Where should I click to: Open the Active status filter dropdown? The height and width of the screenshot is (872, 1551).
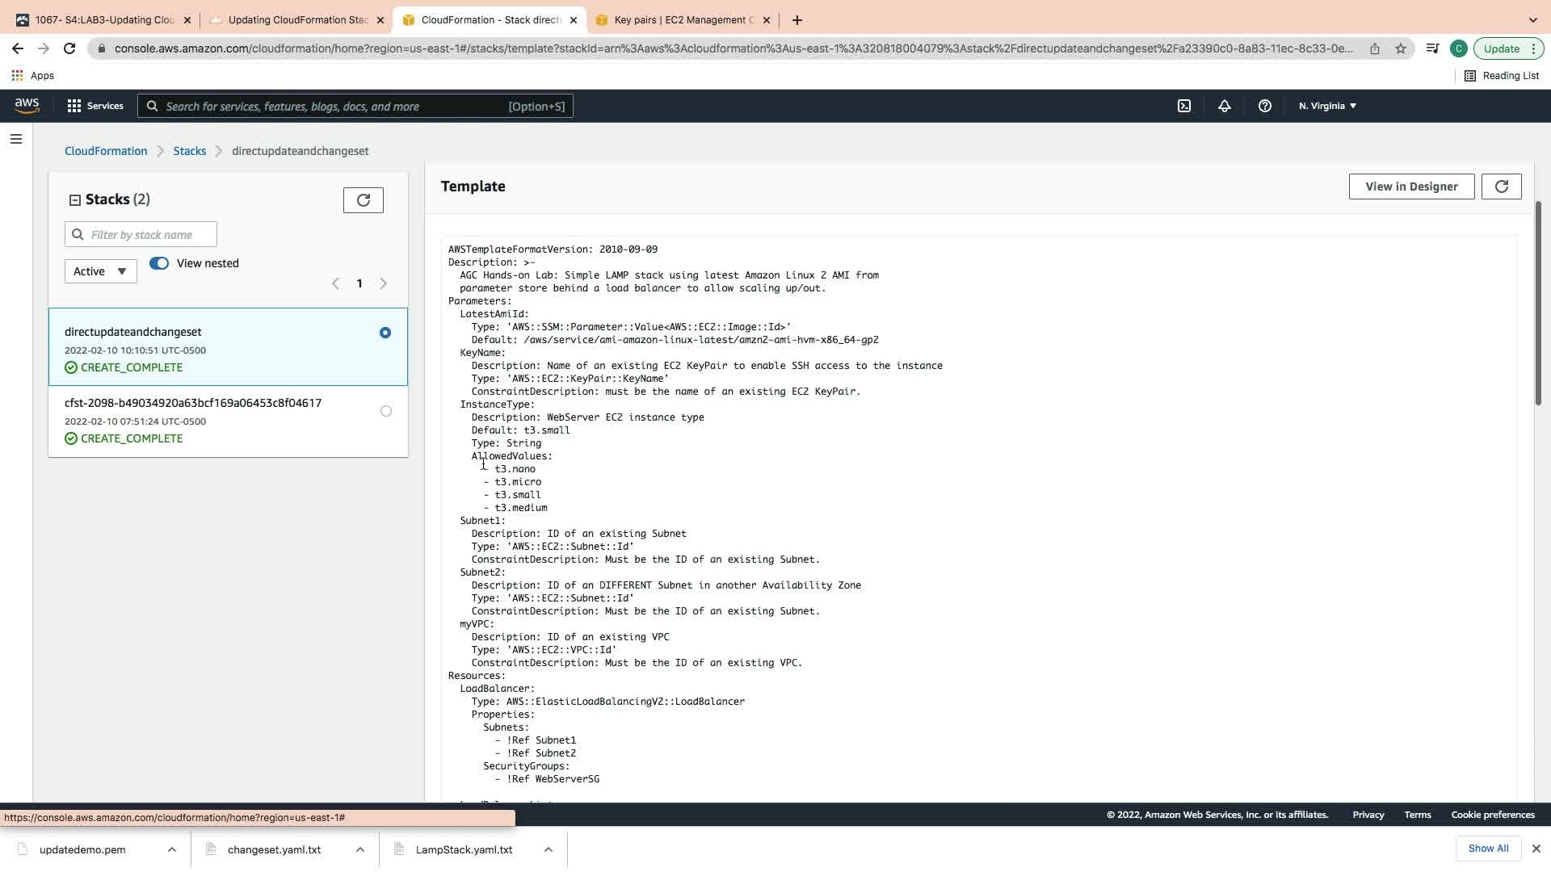pos(100,271)
